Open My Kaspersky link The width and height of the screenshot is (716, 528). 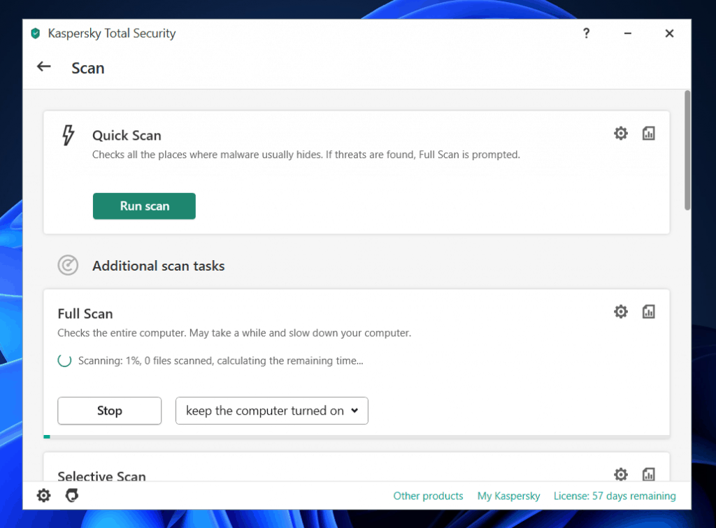(508, 496)
